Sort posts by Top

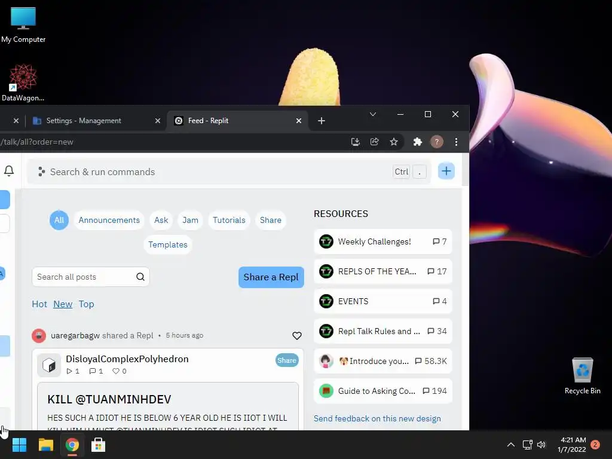(86, 304)
